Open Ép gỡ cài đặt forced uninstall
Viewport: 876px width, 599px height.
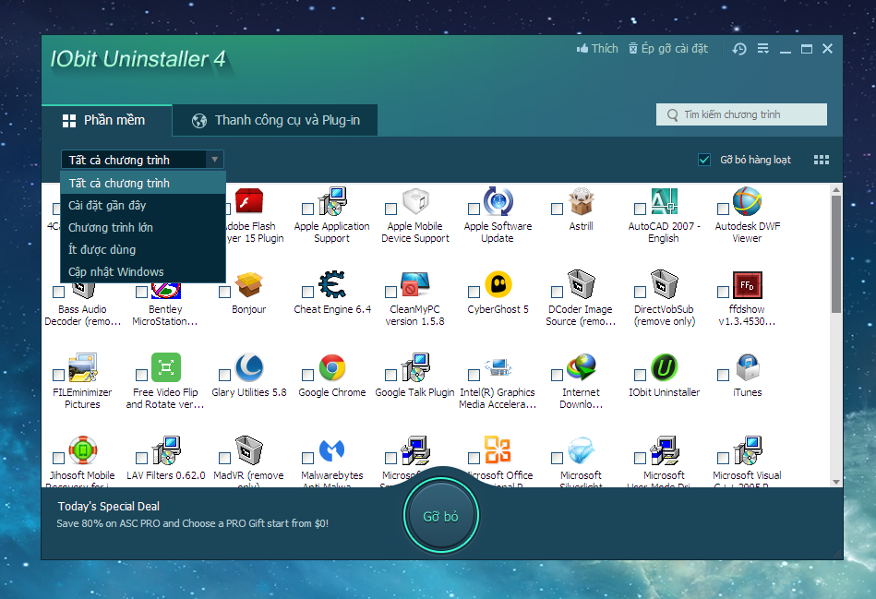(668, 49)
